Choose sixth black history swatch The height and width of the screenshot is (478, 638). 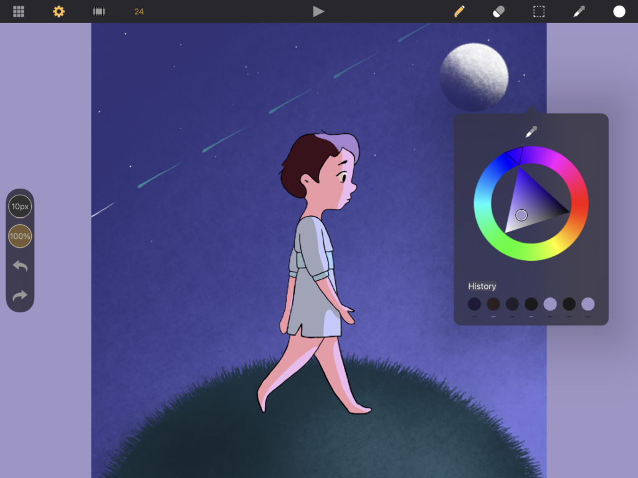569,304
